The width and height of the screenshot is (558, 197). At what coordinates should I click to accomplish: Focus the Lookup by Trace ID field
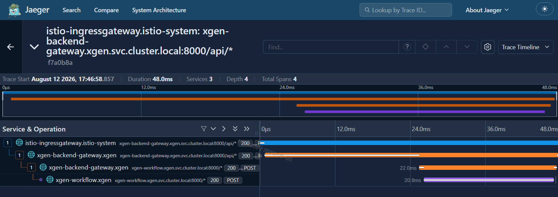(x=406, y=10)
